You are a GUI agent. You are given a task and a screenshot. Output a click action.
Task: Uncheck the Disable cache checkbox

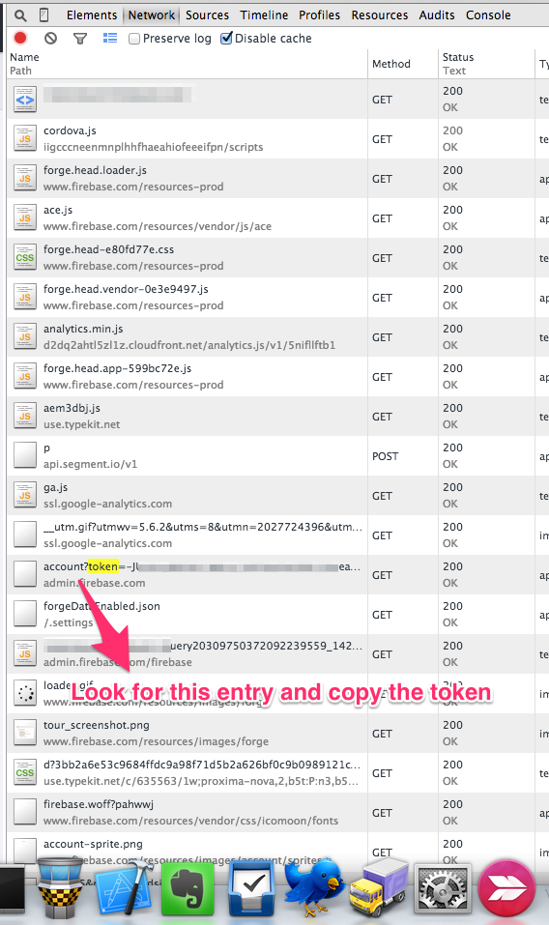[226, 39]
